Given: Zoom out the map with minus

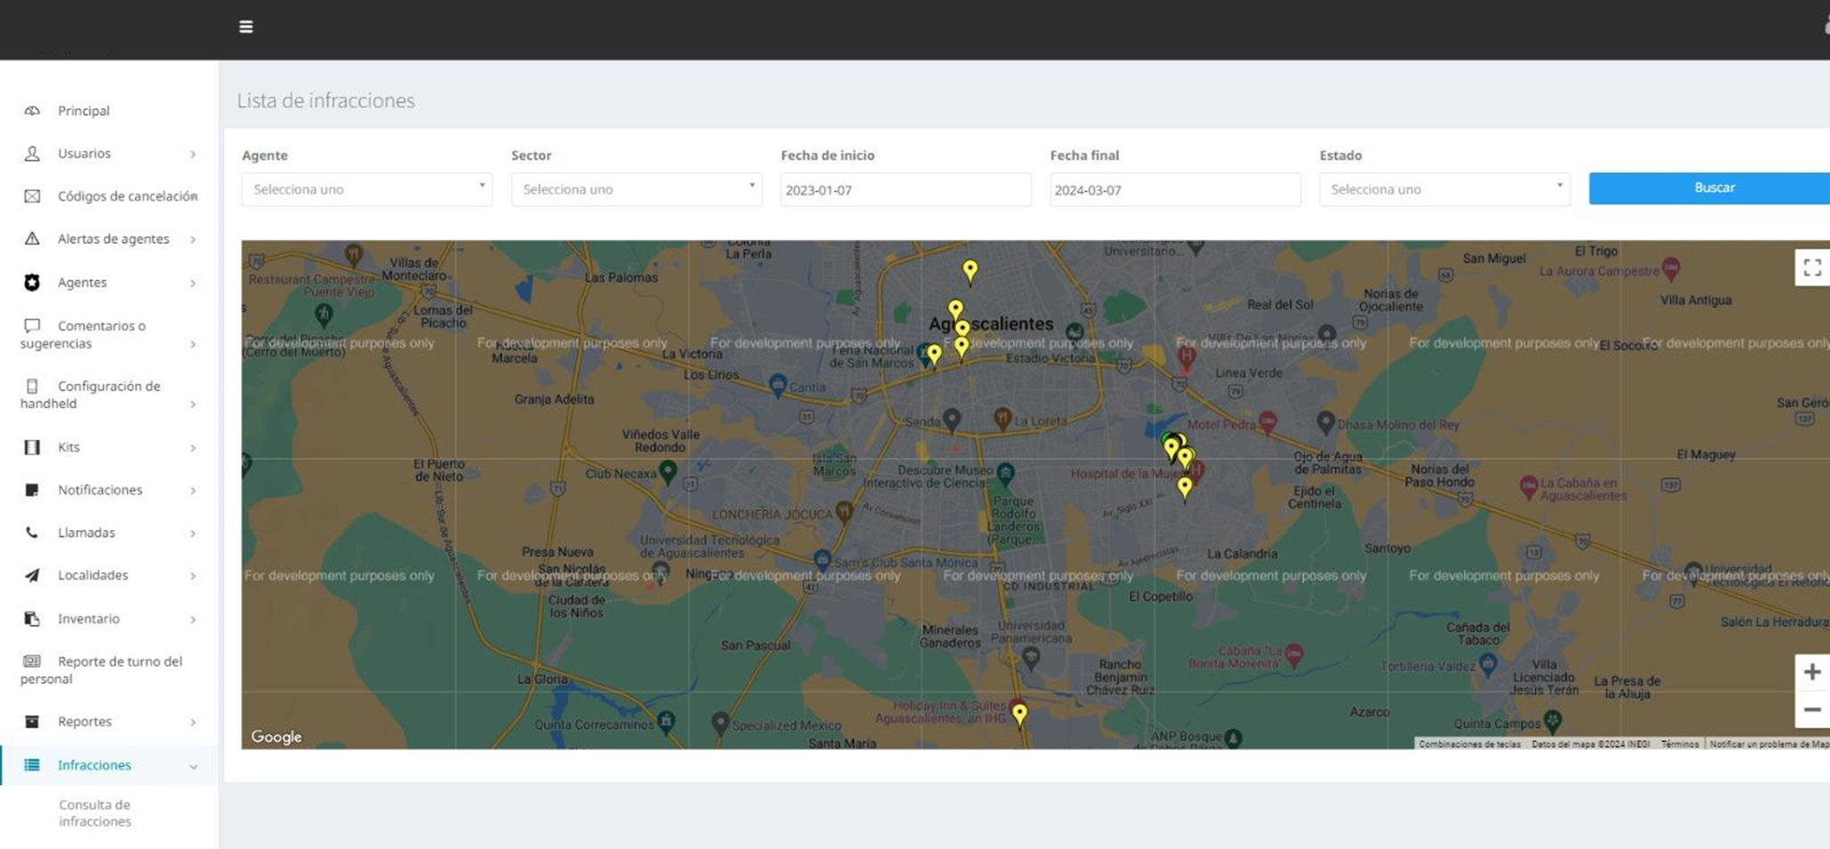Looking at the screenshot, I should [1812, 710].
